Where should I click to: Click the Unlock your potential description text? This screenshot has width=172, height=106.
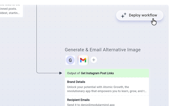click(x=107, y=89)
